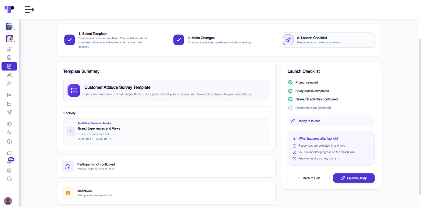Expand the sidebar with the hamburger arrow icon

point(30,9)
